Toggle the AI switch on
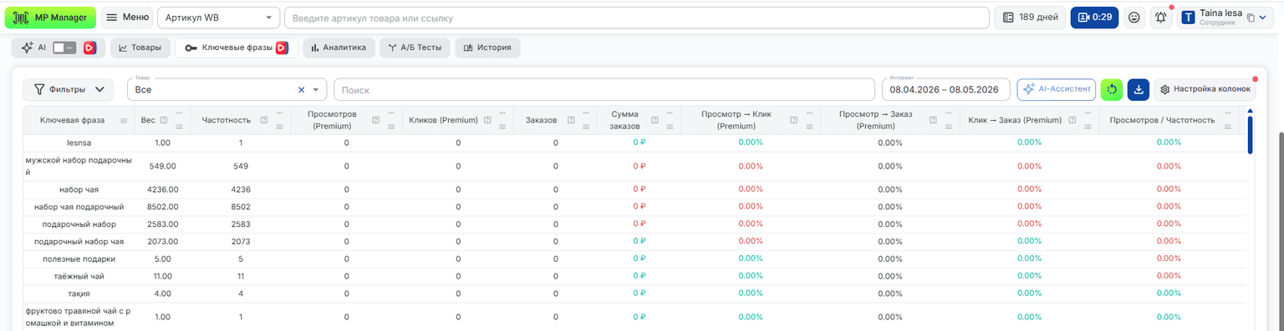 64,48
